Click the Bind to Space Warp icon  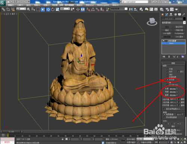pos(13,9)
